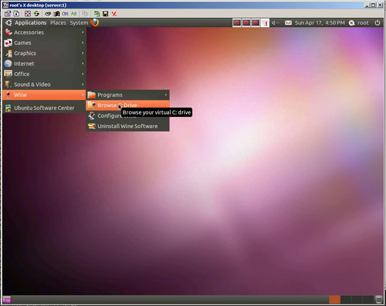Click the show desktop button in bottom panel
This screenshot has height=306, width=386.
[7, 299]
